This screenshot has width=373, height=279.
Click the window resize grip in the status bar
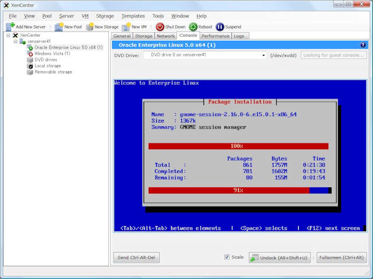[367, 273]
